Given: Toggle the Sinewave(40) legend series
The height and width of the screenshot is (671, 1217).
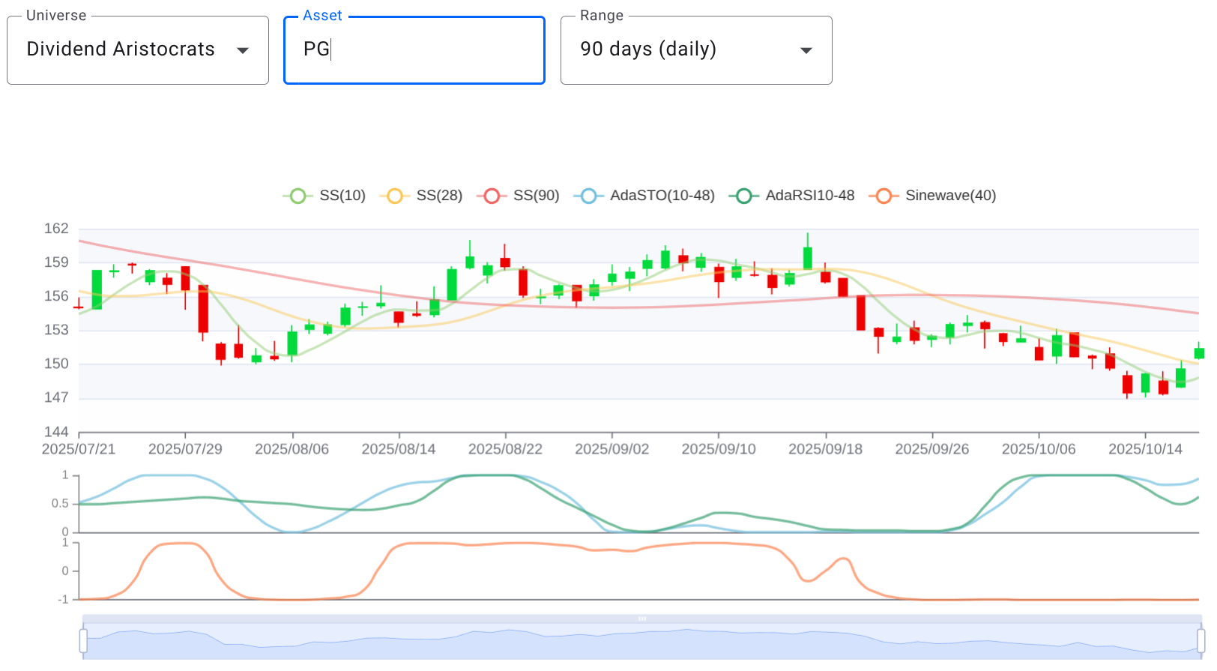Looking at the screenshot, I should pyautogui.click(x=932, y=196).
